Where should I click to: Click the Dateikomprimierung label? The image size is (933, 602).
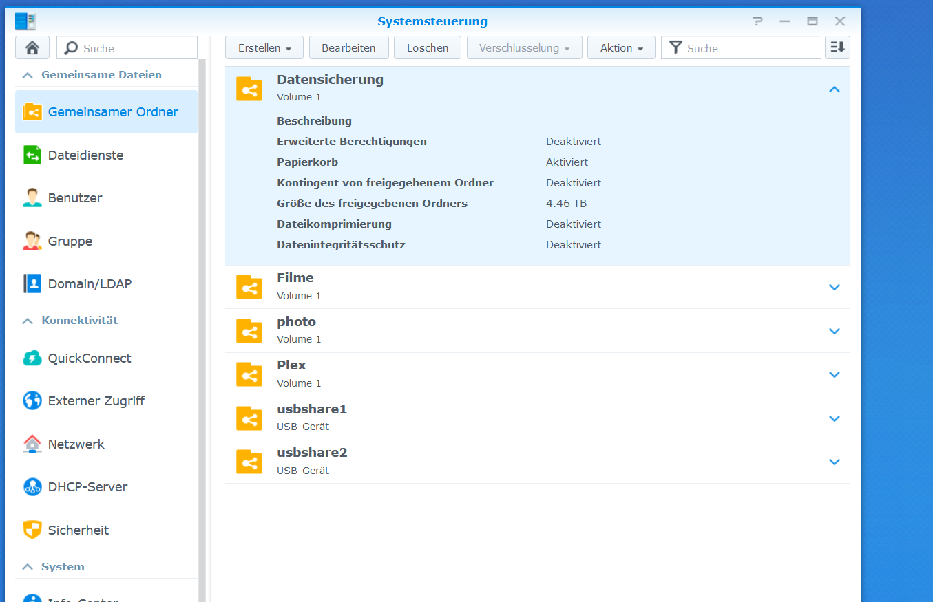tap(334, 224)
